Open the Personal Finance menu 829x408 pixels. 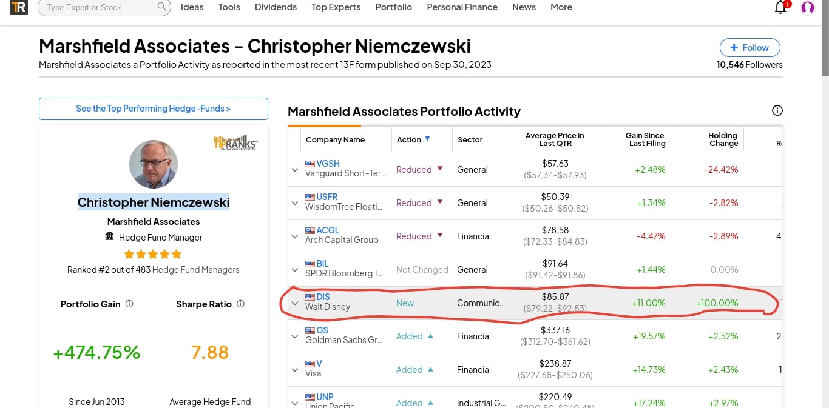(462, 7)
